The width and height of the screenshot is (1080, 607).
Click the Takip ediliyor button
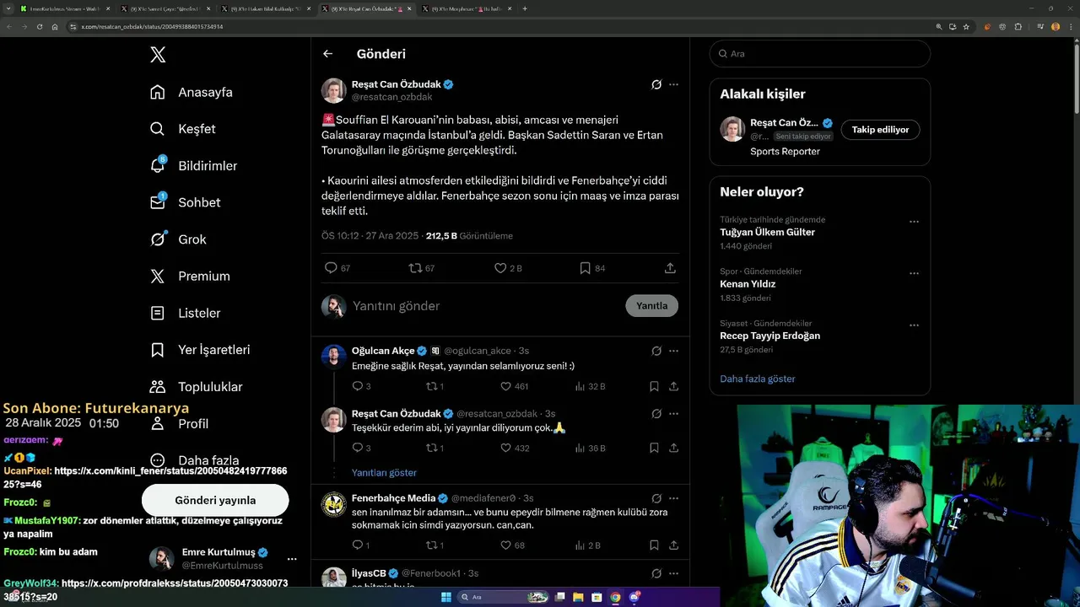point(880,130)
